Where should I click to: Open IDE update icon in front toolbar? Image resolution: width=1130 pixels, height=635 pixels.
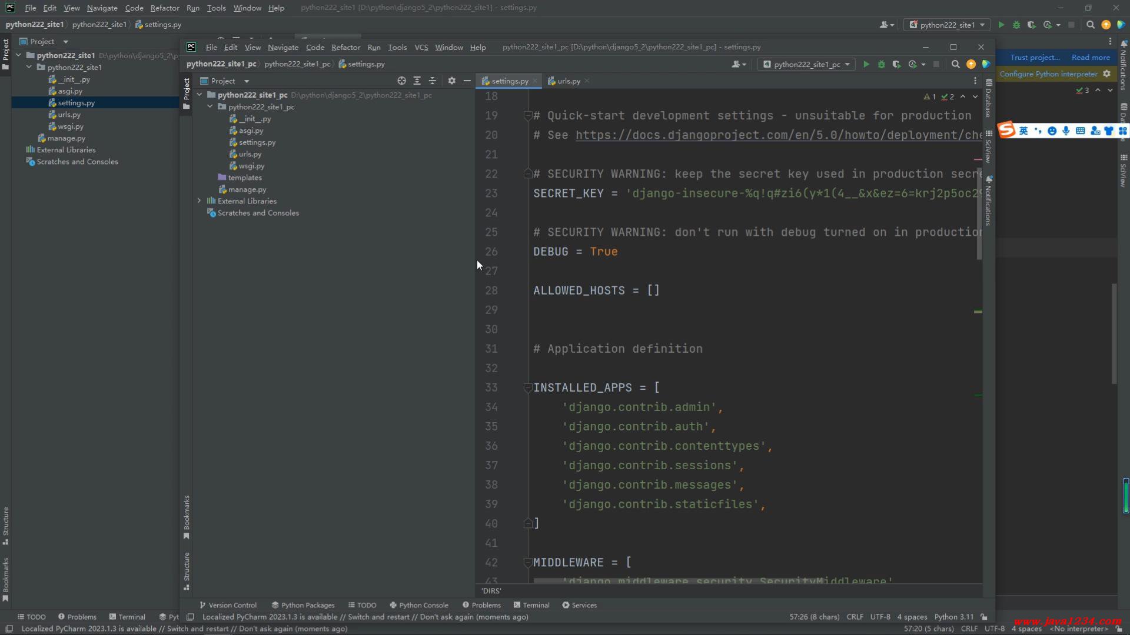tap(971, 65)
